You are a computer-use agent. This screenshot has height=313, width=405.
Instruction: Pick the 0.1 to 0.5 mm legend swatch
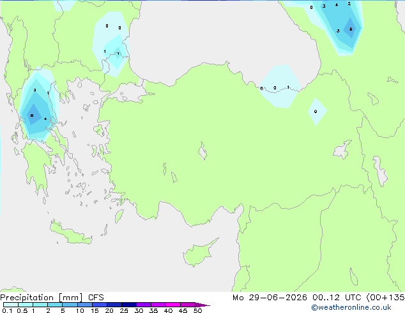tap(11, 305)
